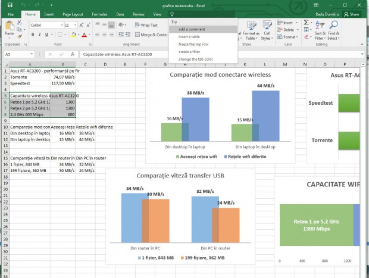369x278 pixels.
Task: Click the AutoSum sigma icon
Action: 306,23
